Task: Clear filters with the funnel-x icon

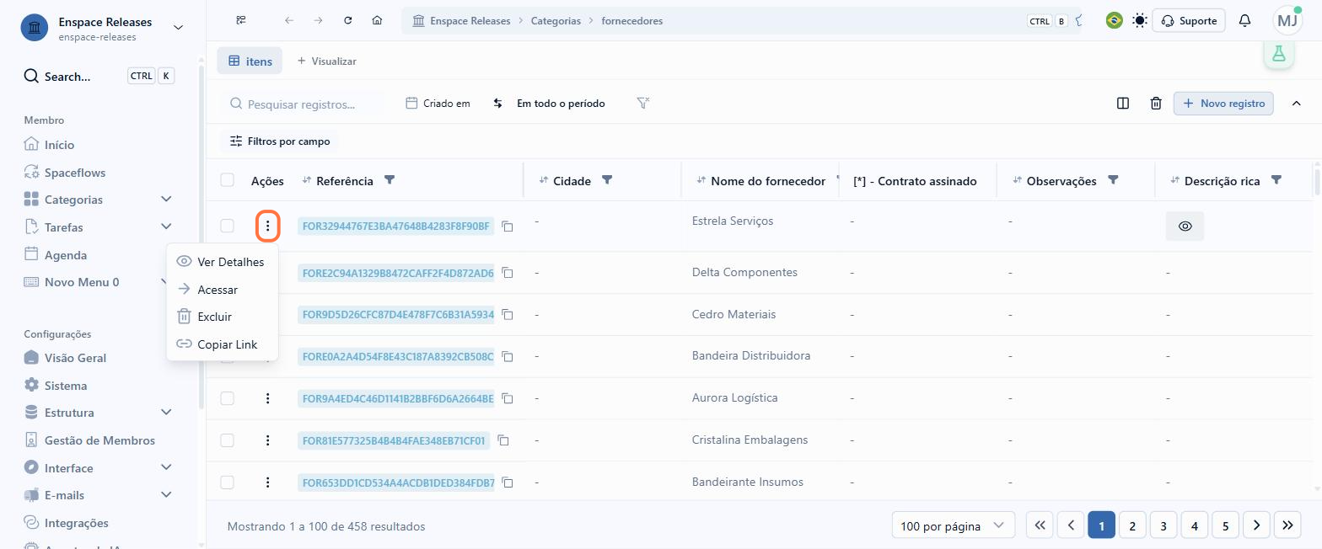Action: click(x=642, y=103)
